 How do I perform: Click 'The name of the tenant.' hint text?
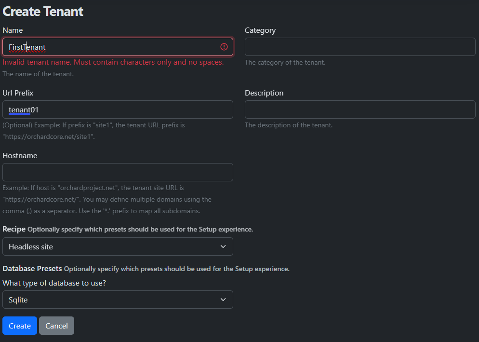click(38, 74)
